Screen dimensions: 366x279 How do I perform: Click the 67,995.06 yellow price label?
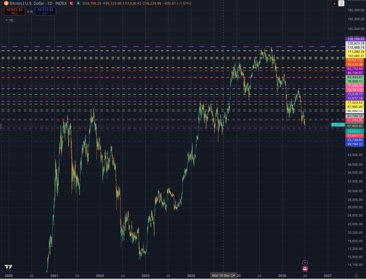point(356,107)
